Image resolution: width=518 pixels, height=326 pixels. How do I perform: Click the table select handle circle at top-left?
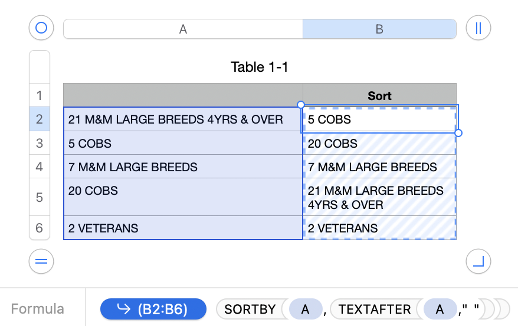tap(41, 28)
